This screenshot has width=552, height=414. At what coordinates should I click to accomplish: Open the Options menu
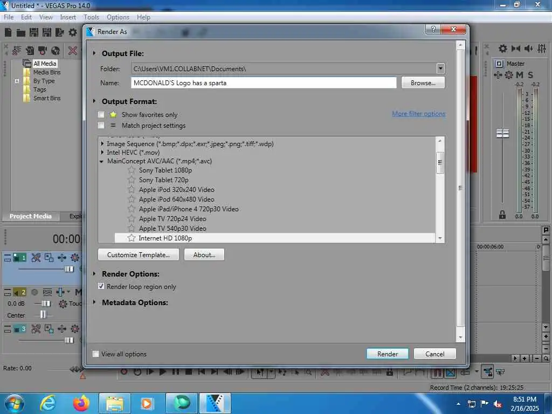tap(118, 17)
